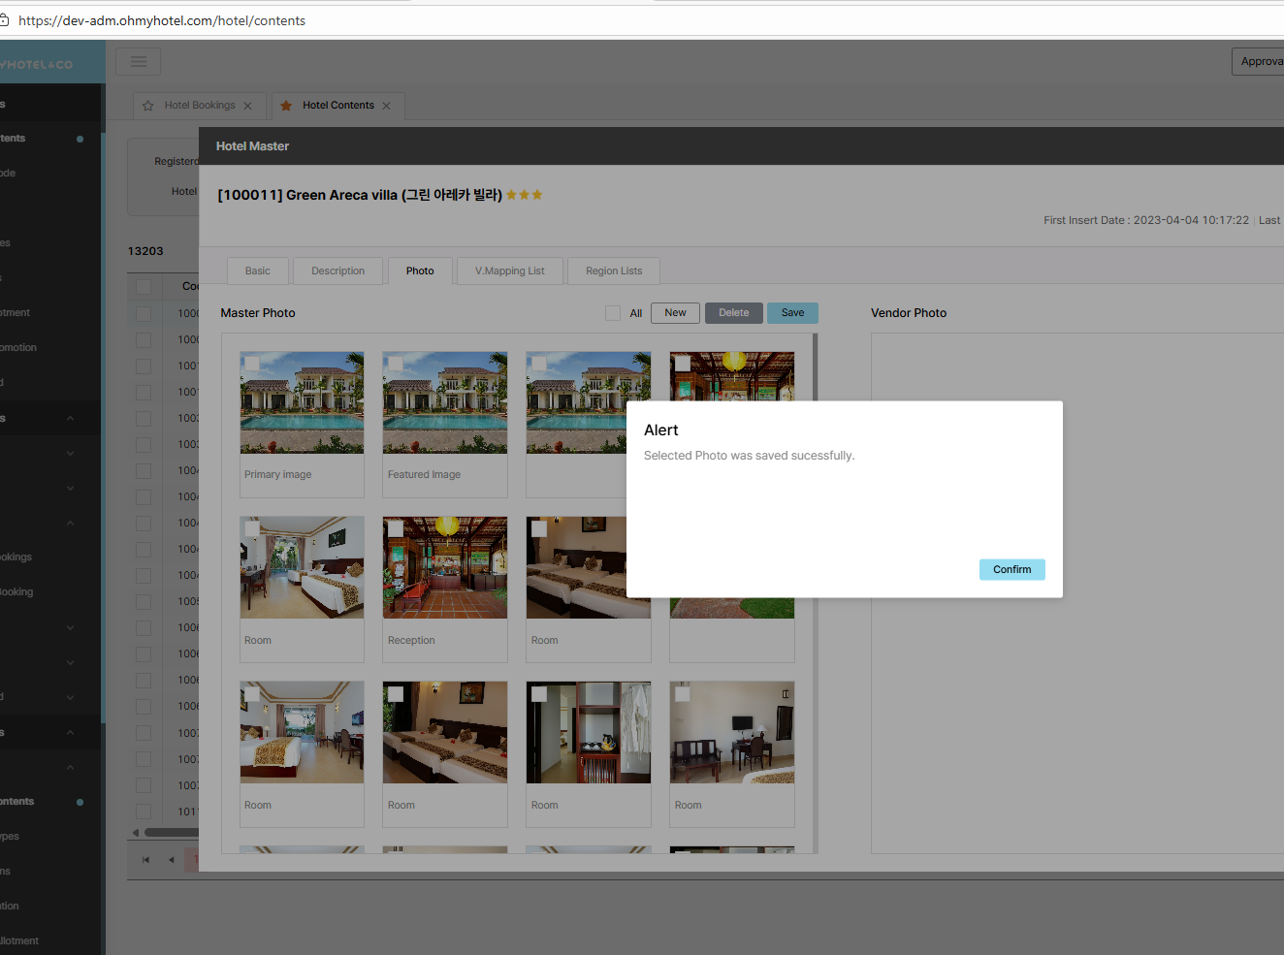Click the "Selected Photo was saved sucessfully." message
This screenshot has height=955, width=1284.
tap(750, 456)
